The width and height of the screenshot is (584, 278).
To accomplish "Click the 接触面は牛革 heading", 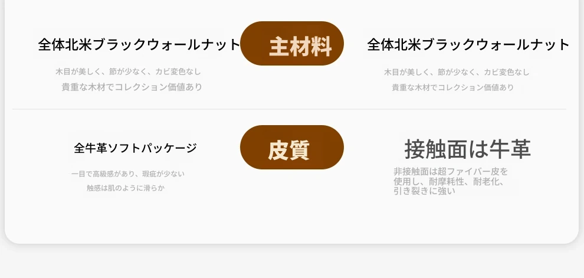I will (468, 149).
